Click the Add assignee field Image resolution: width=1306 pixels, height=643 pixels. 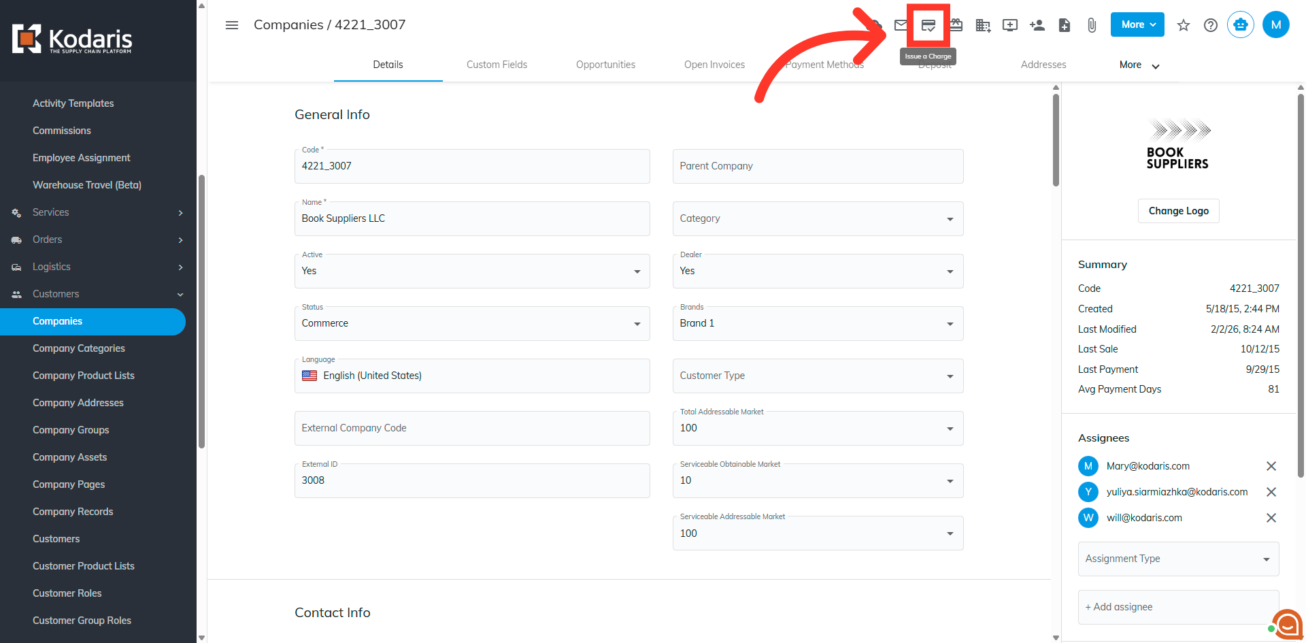coord(1178,607)
